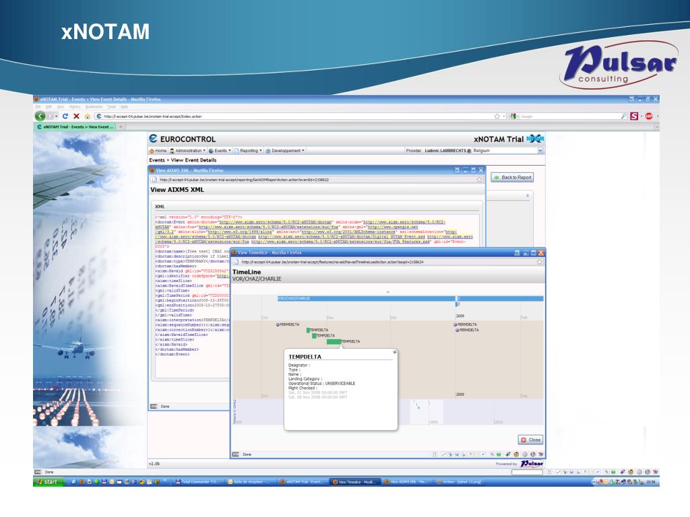
Task: Switch to View Timeslice taskbar button
Action: pyautogui.click(x=354, y=482)
